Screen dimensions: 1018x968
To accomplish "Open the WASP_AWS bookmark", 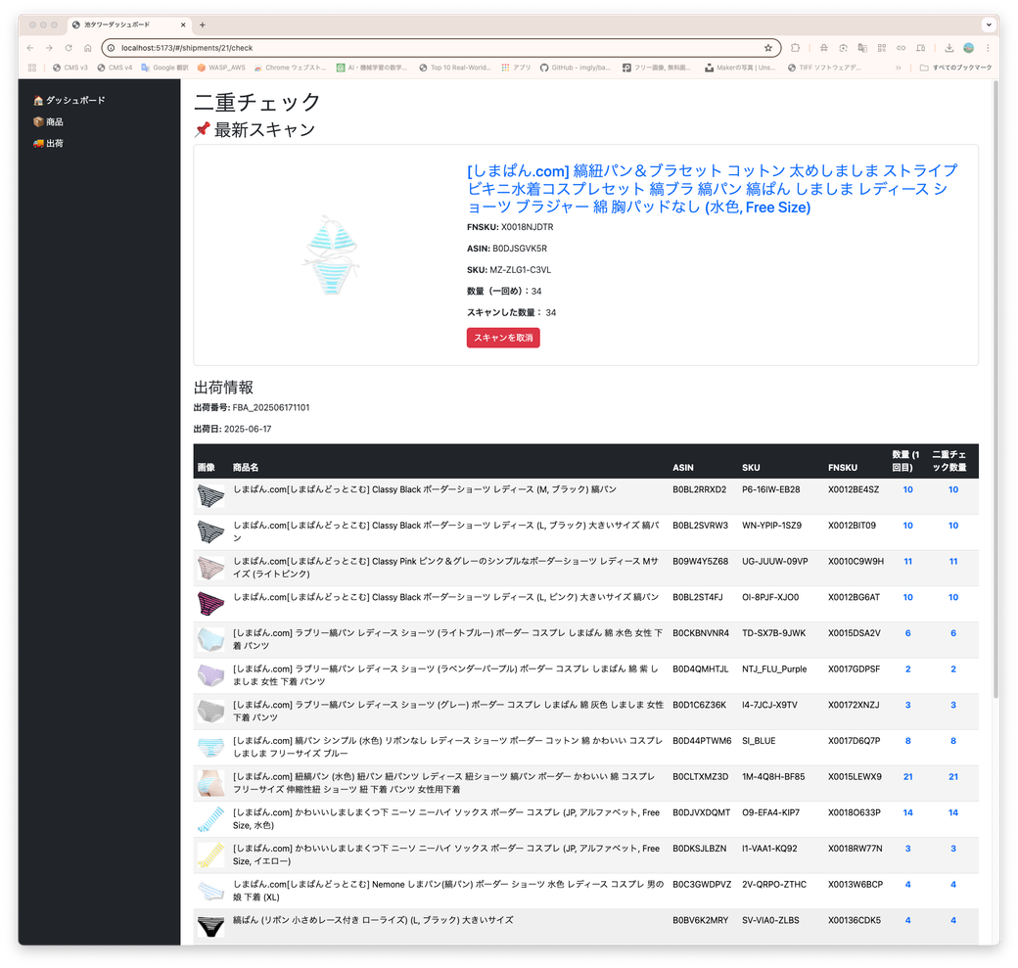I will point(221,68).
